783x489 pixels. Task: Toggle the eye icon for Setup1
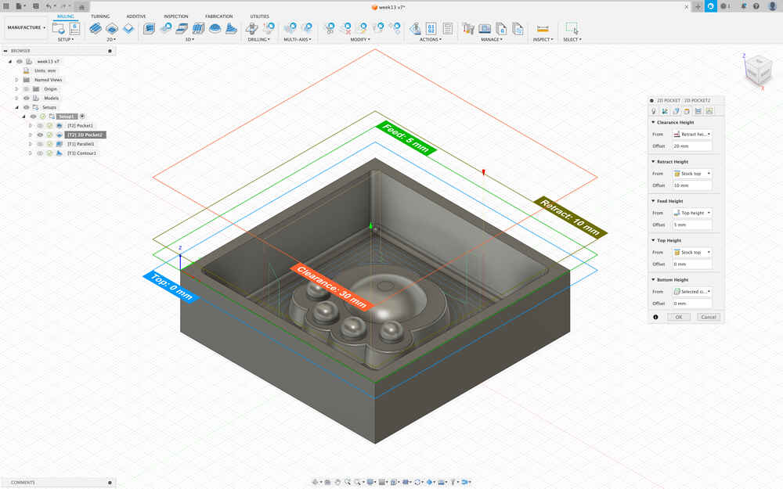pyautogui.click(x=34, y=117)
